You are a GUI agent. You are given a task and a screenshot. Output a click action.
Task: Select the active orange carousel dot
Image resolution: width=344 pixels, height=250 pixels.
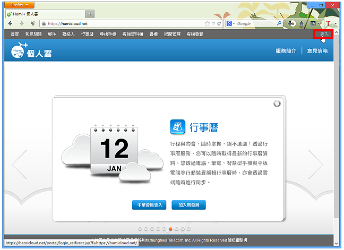(170, 229)
